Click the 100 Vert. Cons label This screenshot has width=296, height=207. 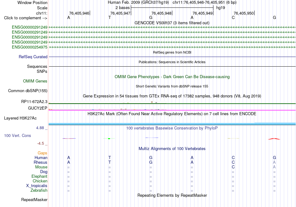tap(17, 135)
